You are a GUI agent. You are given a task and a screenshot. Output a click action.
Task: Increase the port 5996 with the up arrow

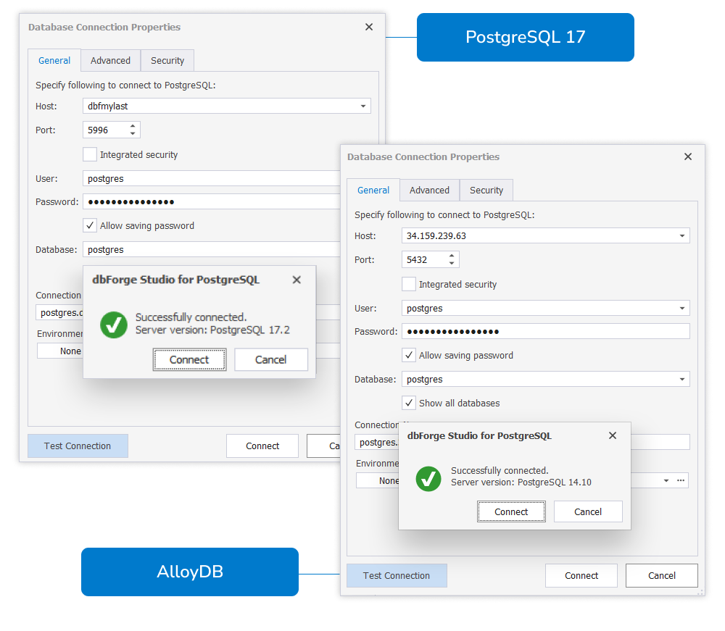(133, 126)
